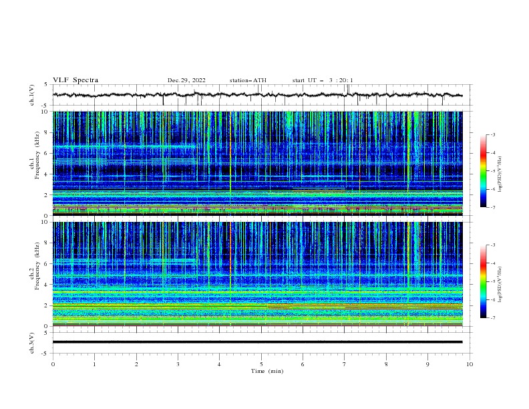Click the "-3" label on upper colorbar
The image size is (529, 409).
click(x=492, y=134)
